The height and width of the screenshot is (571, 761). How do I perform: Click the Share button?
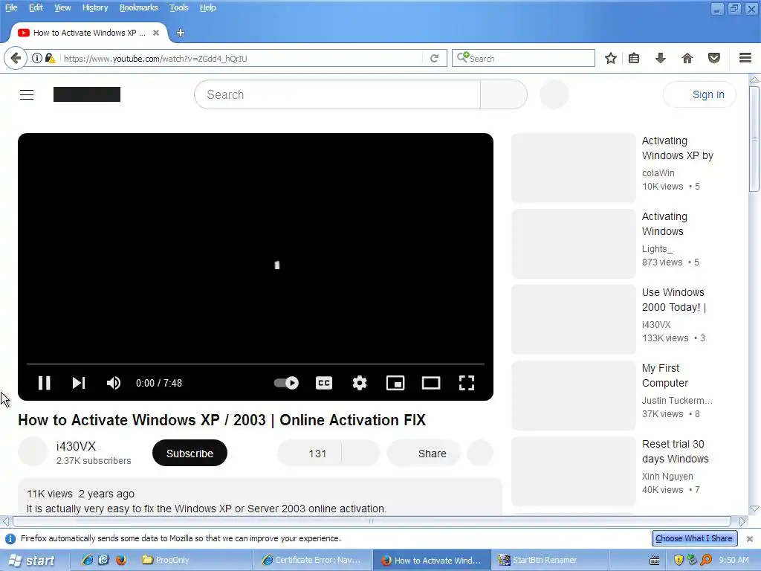[424, 453]
